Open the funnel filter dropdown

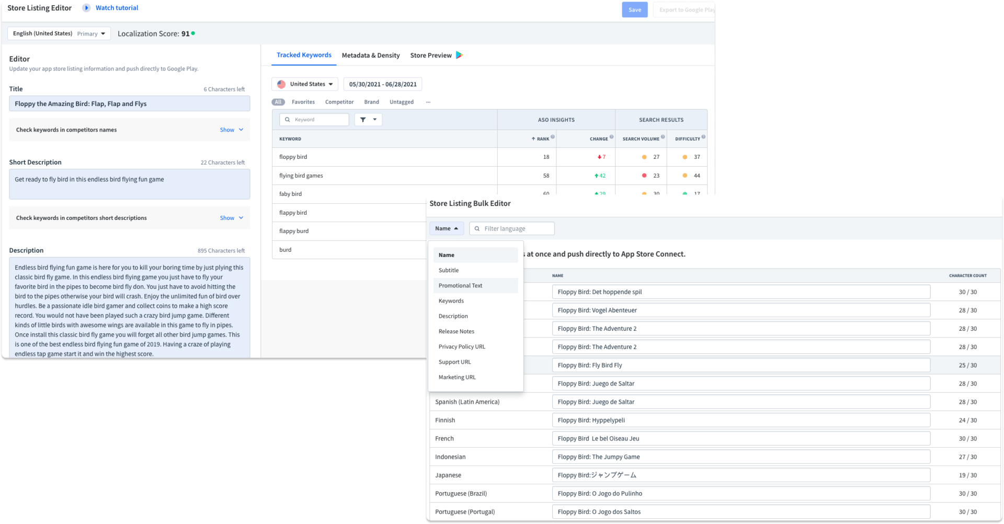click(x=368, y=120)
